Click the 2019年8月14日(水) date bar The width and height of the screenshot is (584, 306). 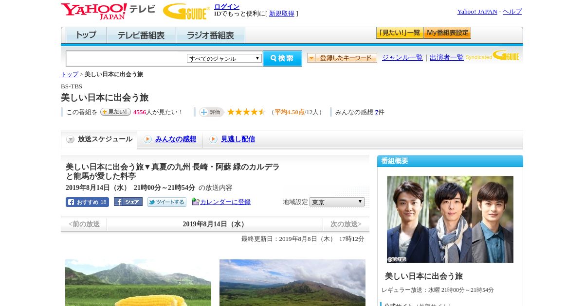tap(215, 224)
